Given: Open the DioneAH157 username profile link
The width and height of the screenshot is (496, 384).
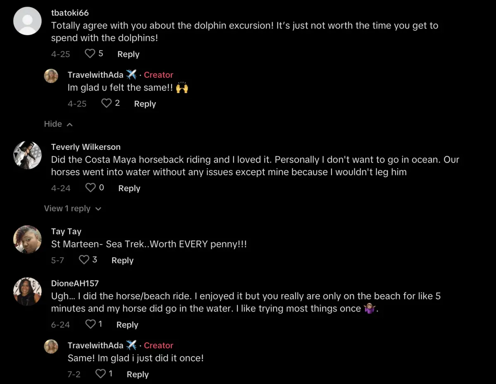Looking at the screenshot, I should tap(75, 283).
